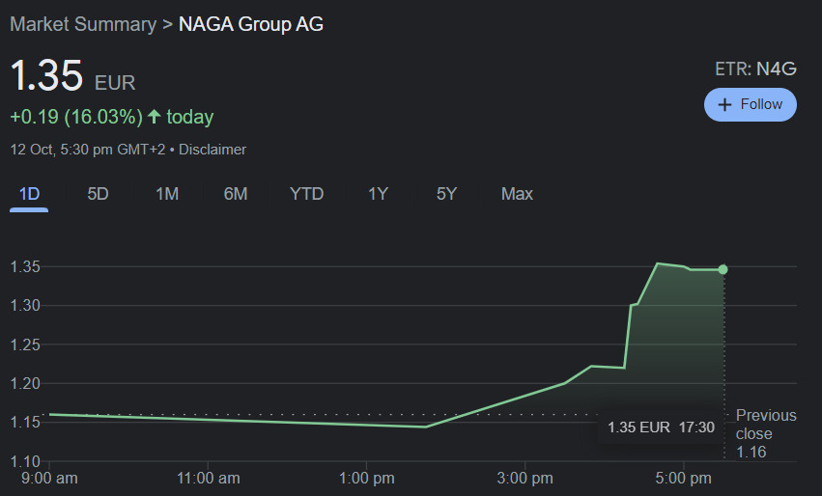Viewport: 822px width, 496px height.
Task: Click the plus icon on Follow button
Action: click(x=724, y=105)
